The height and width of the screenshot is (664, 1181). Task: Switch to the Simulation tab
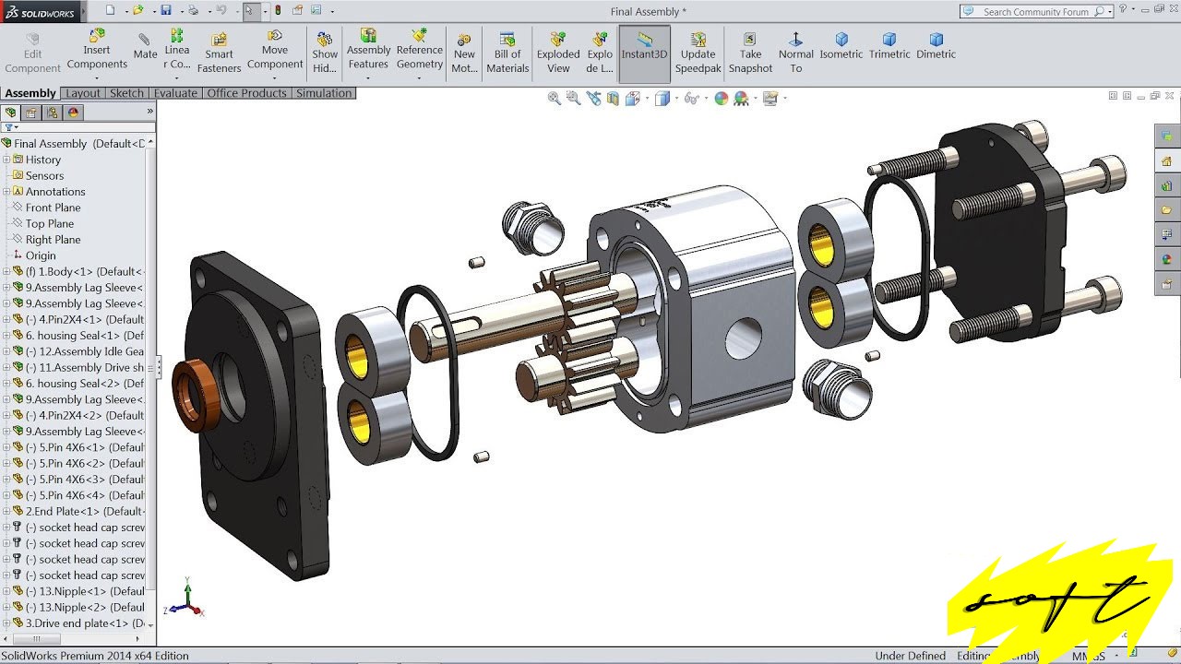pyautogui.click(x=323, y=92)
